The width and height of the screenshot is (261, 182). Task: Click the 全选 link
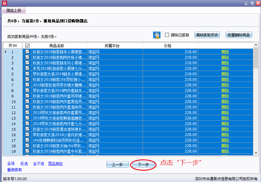tap(11, 164)
